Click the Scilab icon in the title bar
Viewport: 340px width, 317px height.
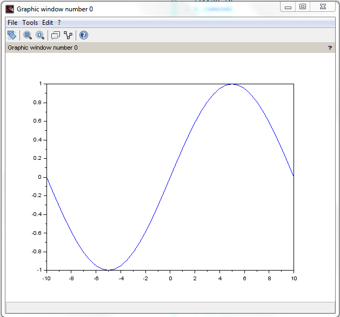(10, 9)
